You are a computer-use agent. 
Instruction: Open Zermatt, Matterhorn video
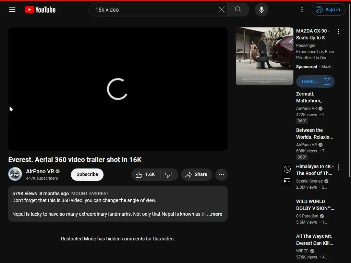(x=310, y=97)
